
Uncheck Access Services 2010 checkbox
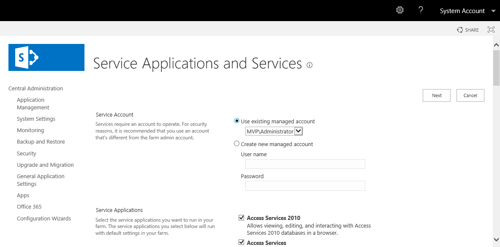[x=242, y=218]
